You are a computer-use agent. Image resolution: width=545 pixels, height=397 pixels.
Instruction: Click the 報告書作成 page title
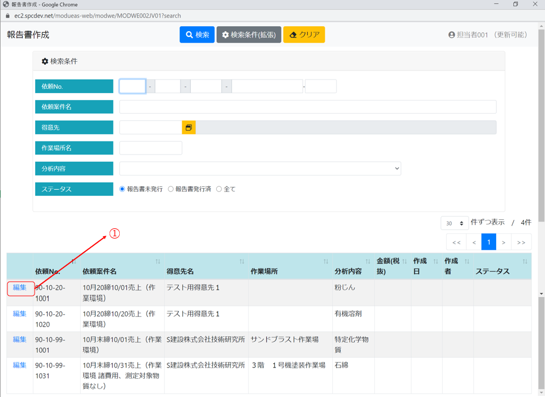click(28, 35)
